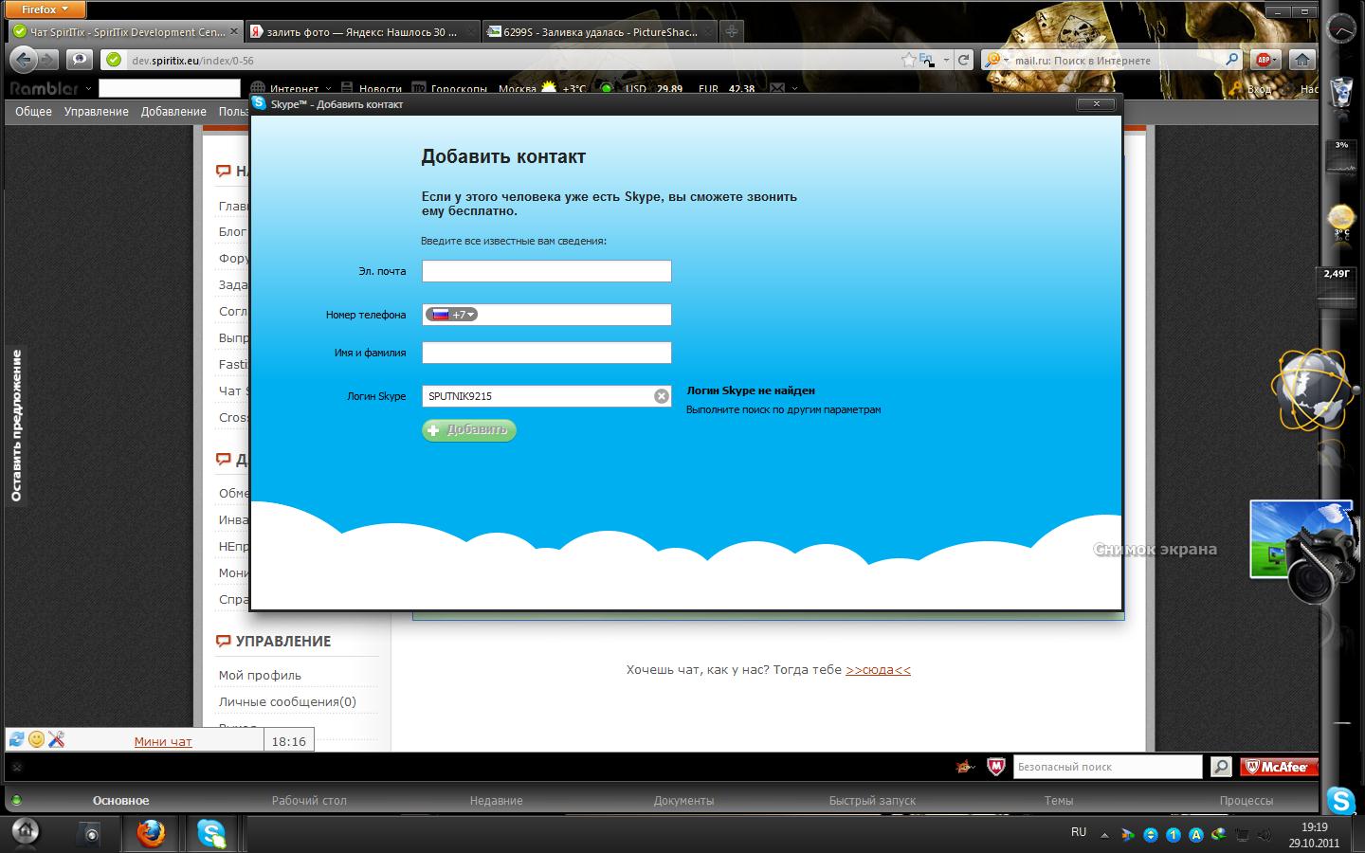Screen dimensions: 1365x853
Task: Focus the Имя и фамилия input field
Action: pyautogui.click(x=546, y=353)
